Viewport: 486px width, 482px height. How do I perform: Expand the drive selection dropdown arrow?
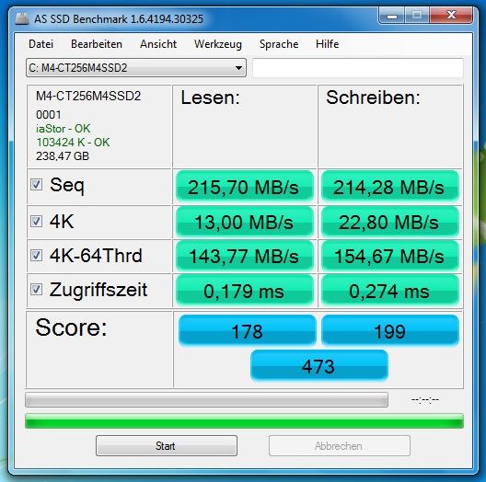238,68
